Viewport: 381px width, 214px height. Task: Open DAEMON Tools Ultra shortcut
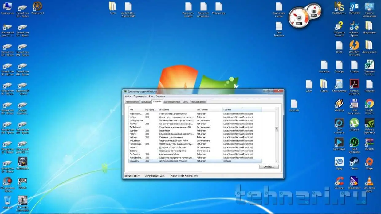point(354,48)
